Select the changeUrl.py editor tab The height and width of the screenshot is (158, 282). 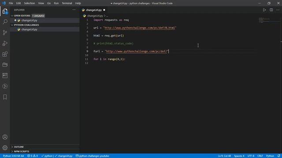click(x=94, y=10)
